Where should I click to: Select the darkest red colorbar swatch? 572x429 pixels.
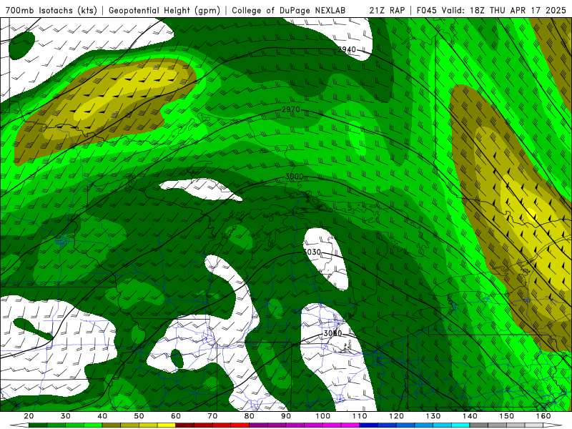185,425
